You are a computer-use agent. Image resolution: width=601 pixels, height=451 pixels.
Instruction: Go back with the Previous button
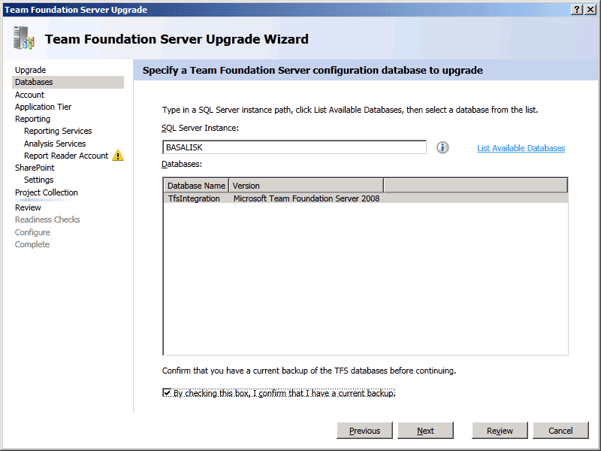(364, 431)
